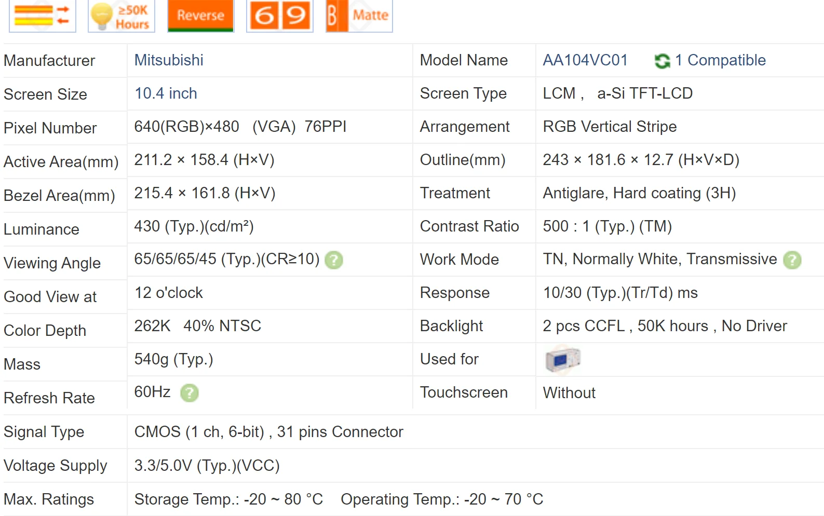Select the 10/30 (Typ.)(Tr/Td) ms value
The image size is (824, 516).
click(620, 293)
